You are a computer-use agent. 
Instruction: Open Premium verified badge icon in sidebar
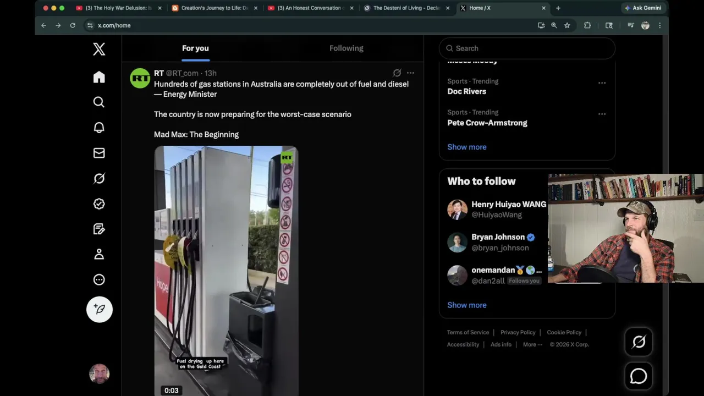(x=99, y=204)
